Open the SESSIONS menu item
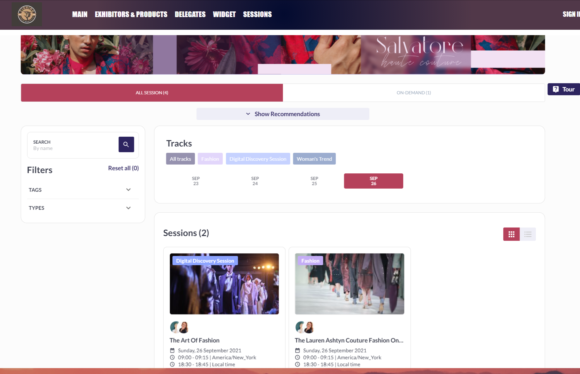The width and height of the screenshot is (580, 374). point(257,14)
